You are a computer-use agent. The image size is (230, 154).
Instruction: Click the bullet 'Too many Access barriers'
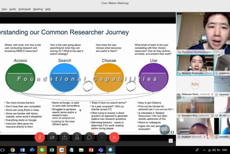click(20, 103)
